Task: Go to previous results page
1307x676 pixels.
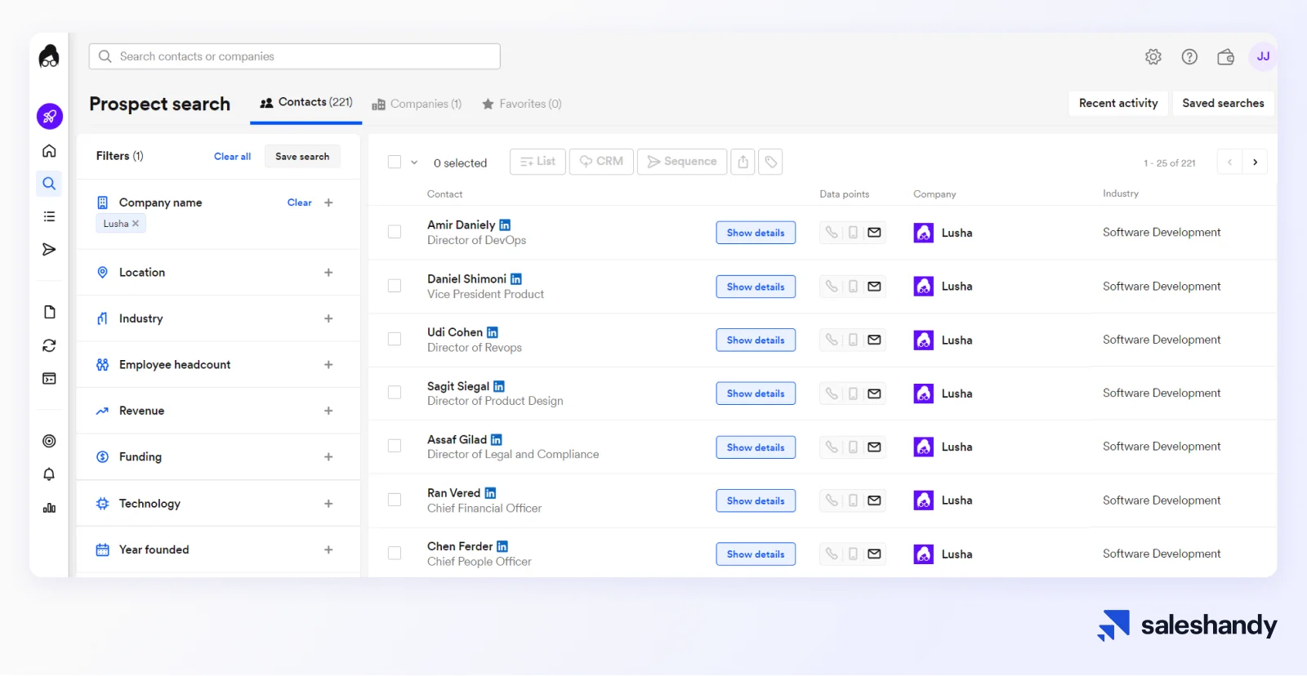Action: click(x=1229, y=162)
